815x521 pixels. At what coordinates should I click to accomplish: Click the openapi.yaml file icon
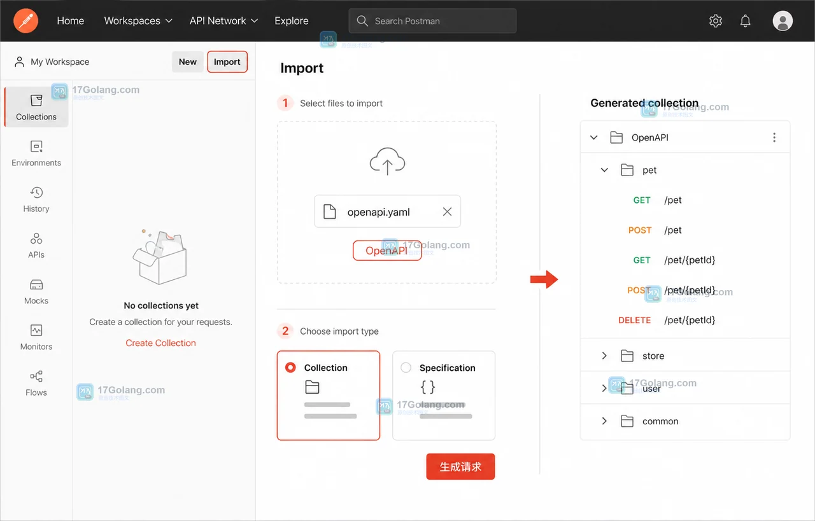329,212
